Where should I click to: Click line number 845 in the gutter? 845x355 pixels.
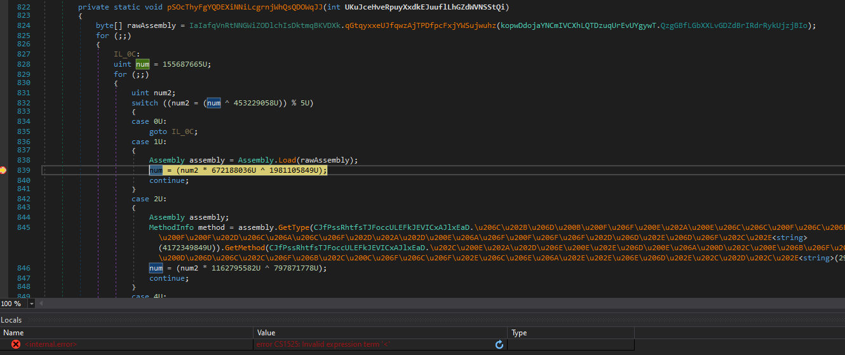[24, 227]
